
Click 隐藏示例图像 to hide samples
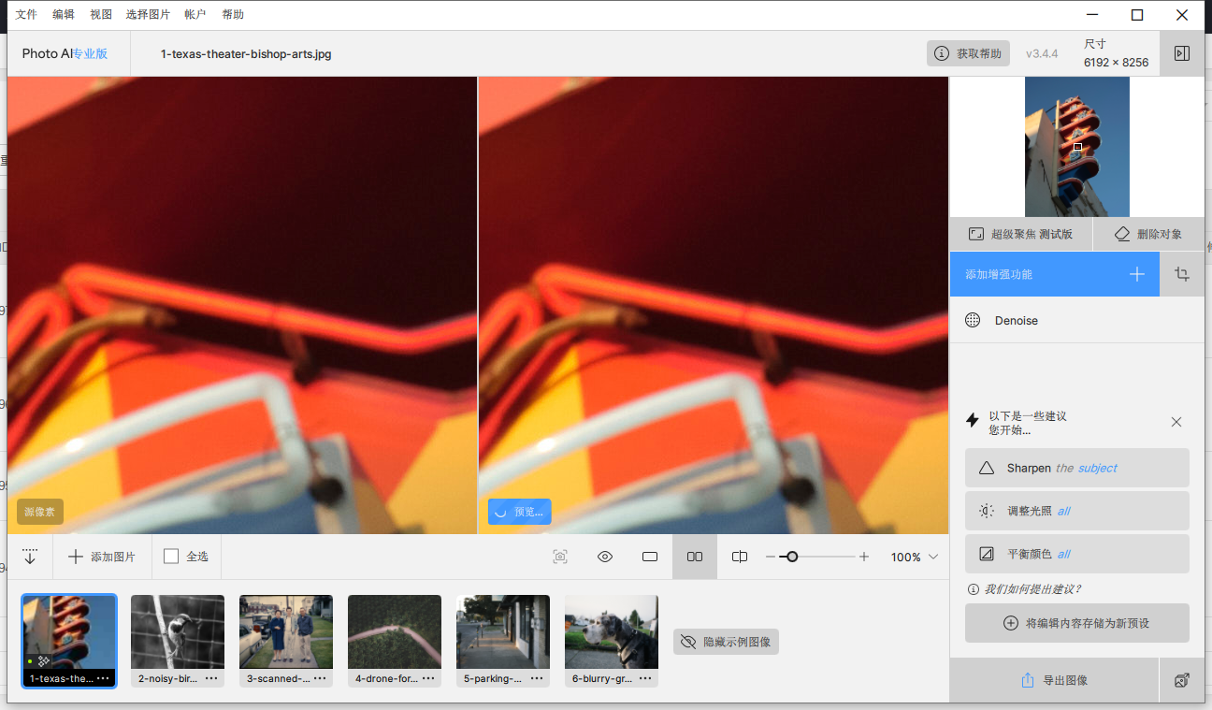[x=726, y=642]
